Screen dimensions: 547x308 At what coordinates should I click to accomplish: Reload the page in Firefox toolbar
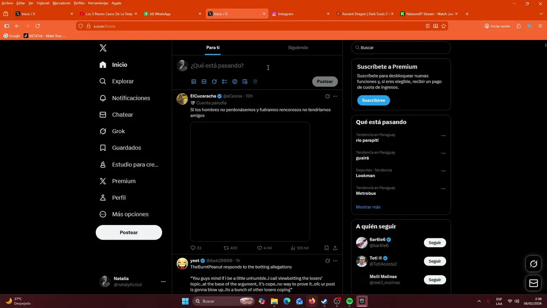38,26
